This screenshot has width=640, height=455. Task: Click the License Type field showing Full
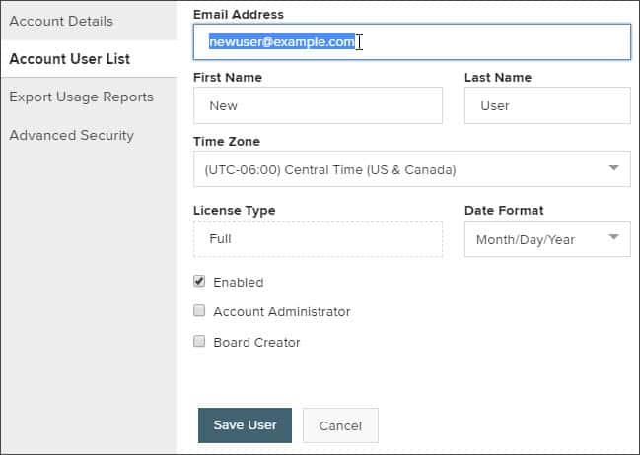pos(318,239)
